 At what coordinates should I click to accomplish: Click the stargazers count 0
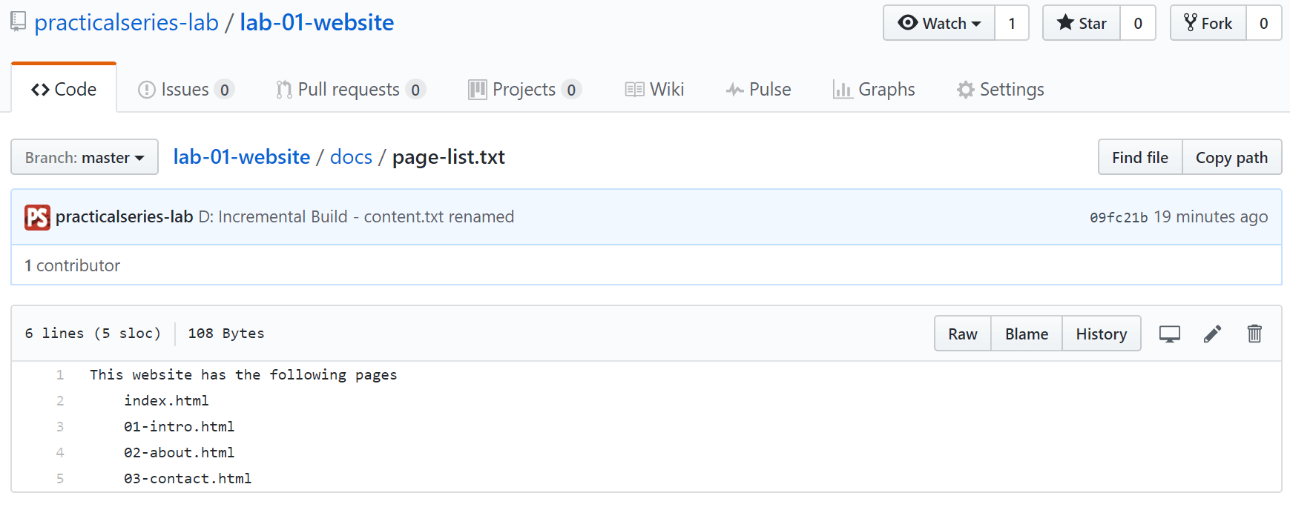(x=1138, y=23)
